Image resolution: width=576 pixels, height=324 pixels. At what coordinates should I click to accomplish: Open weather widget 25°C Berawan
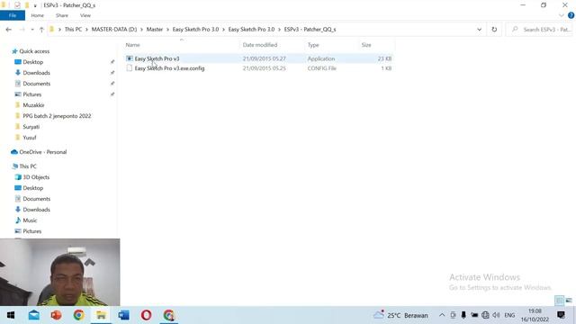tap(400, 315)
